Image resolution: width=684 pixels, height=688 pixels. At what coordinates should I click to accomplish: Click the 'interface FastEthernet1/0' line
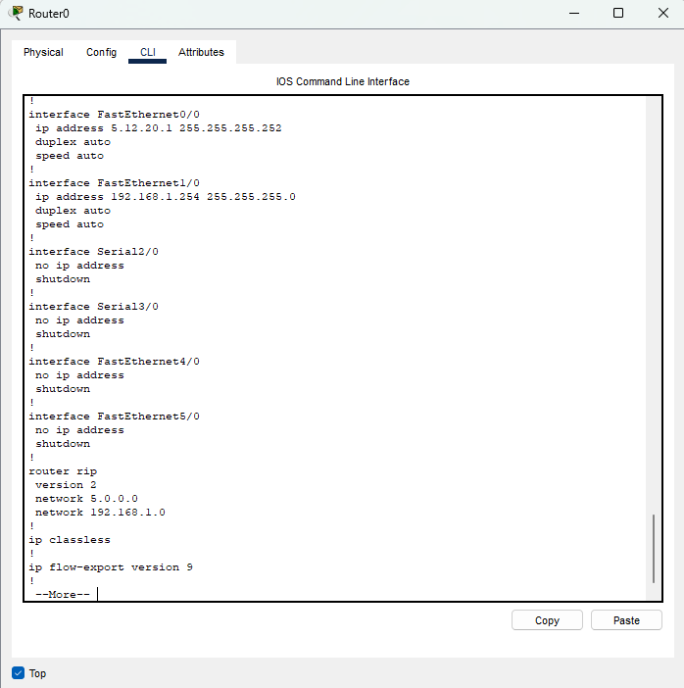click(114, 183)
